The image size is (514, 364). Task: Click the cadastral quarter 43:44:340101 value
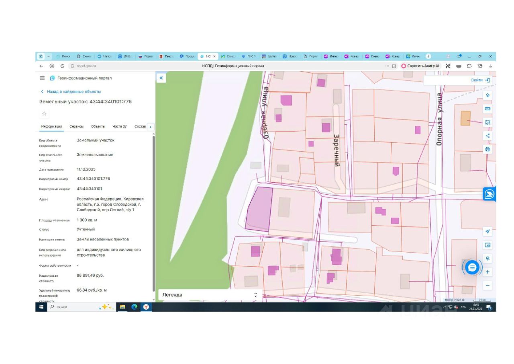pyautogui.click(x=89, y=188)
